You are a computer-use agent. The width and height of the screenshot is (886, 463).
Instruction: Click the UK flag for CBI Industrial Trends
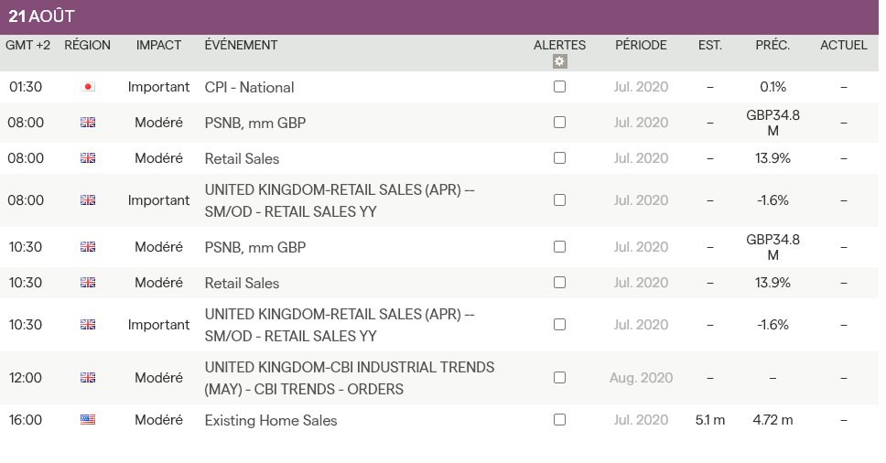tap(88, 377)
